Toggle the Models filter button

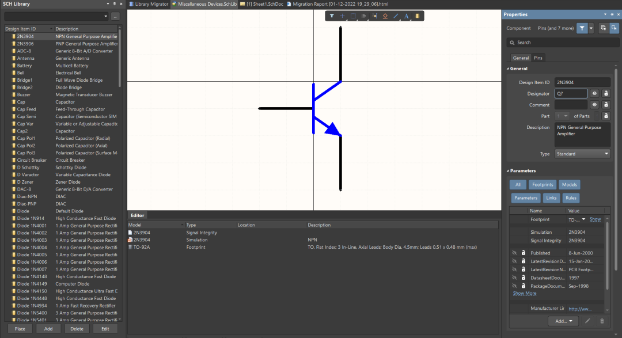point(569,184)
